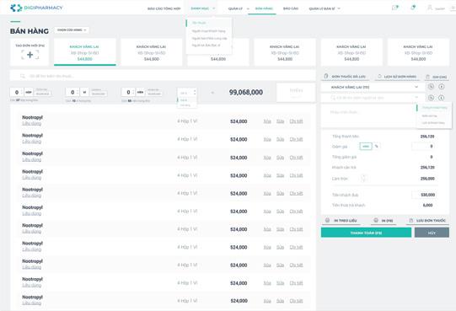Click the printer icon next to In theo liều
The height and width of the screenshot is (311, 456).
[327, 220]
